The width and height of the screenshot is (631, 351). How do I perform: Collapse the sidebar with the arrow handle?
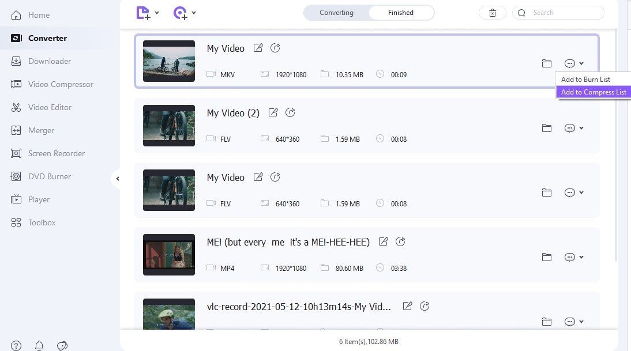[x=117, y=179]
